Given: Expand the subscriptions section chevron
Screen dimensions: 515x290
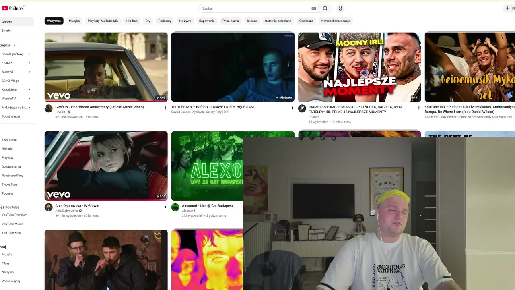Looking at the screenshot, I should tap(14, 45).
